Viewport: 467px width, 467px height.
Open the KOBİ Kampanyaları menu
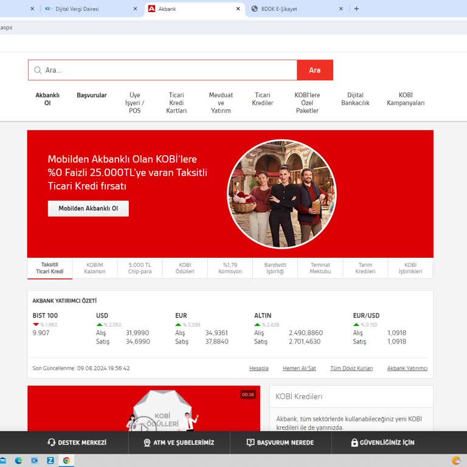click(406, 99)
